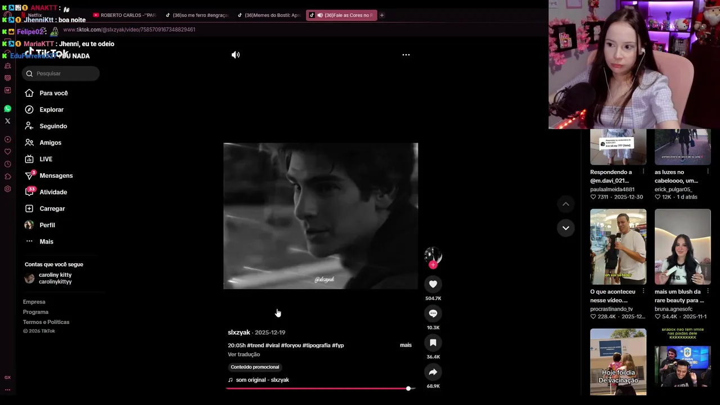Select the 'Fale as Cores' active tab

click(x=340, y=15)
